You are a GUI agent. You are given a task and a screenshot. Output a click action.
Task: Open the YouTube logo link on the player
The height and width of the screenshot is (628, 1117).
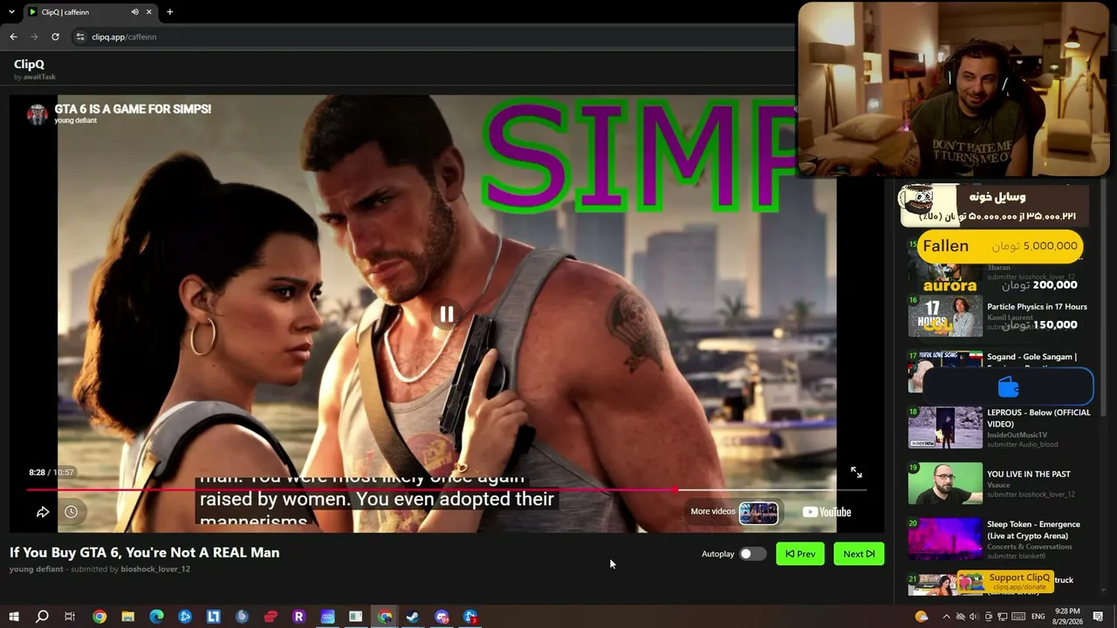826,512
